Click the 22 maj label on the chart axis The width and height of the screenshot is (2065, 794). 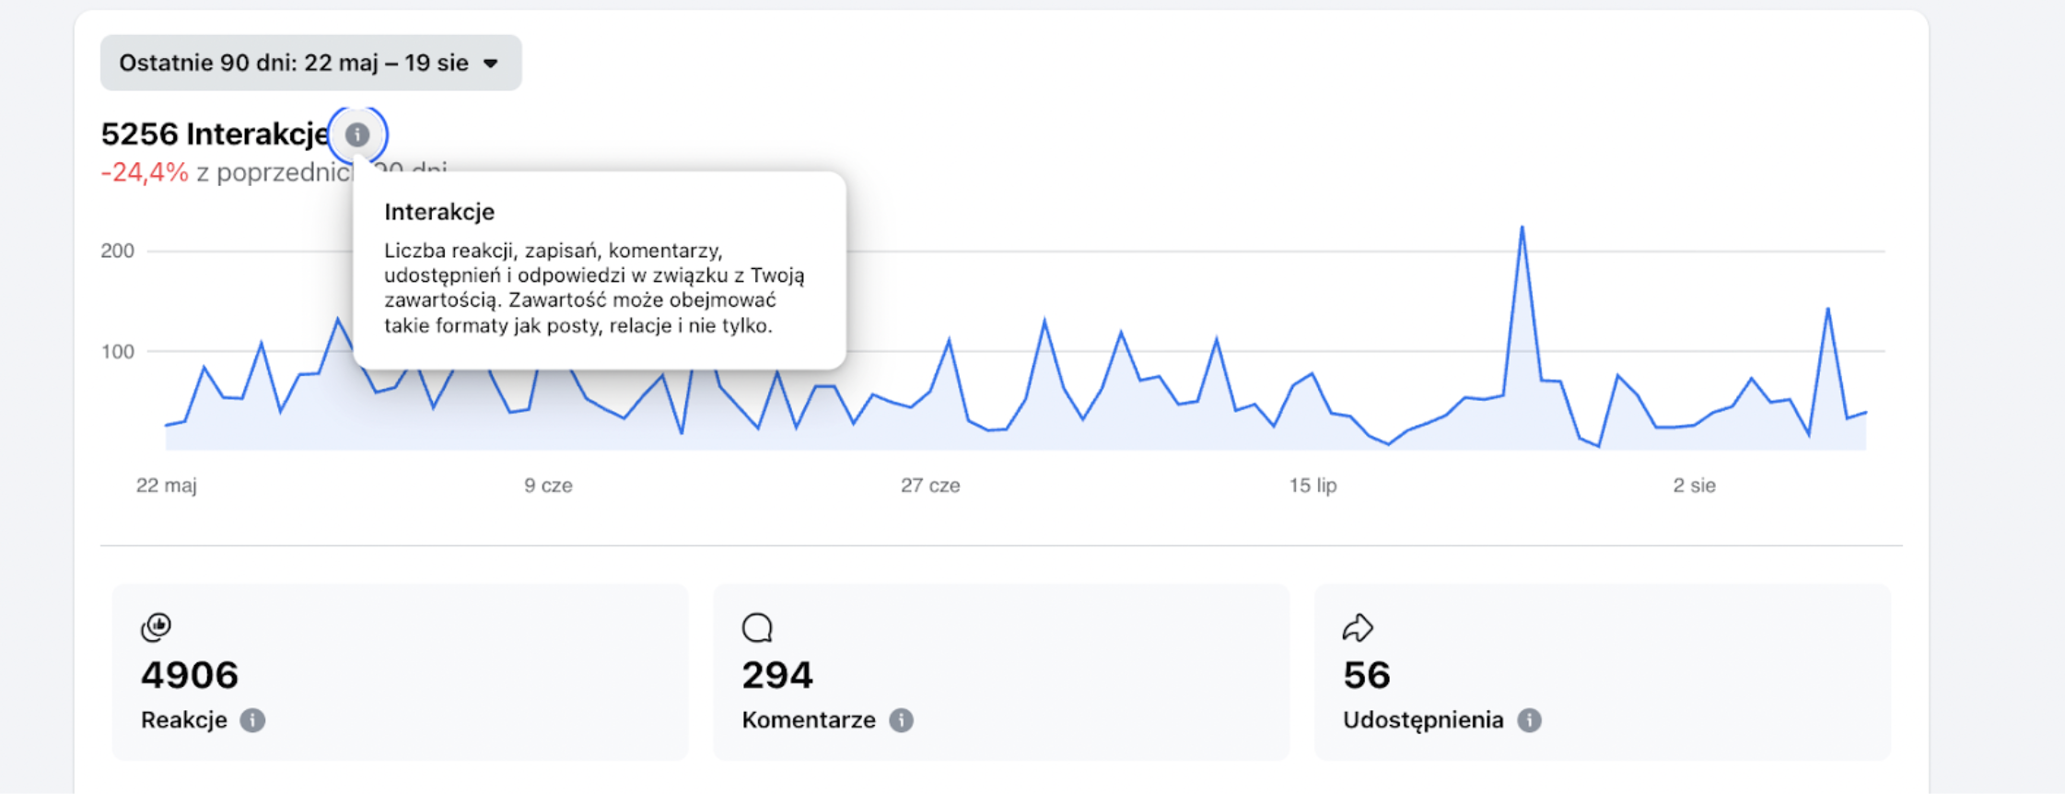[167, 485]
